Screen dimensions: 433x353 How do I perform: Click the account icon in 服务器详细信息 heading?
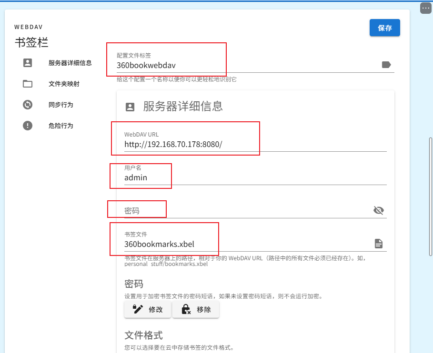click(130, 107)
